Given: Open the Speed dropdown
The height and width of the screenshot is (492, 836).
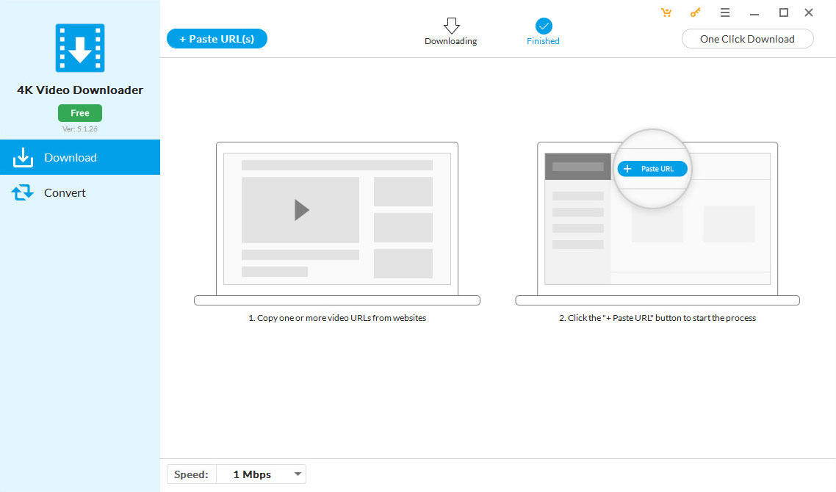Looking at the screenshot, I should 261,474.
